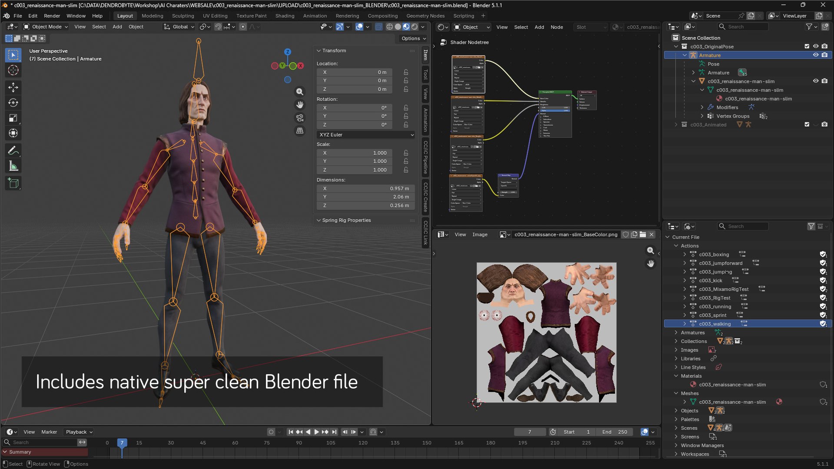This screenshot has width=834, height=469.
Task: Click the Z axis on navigation gizmo
Action: click(x=287, y=52)
